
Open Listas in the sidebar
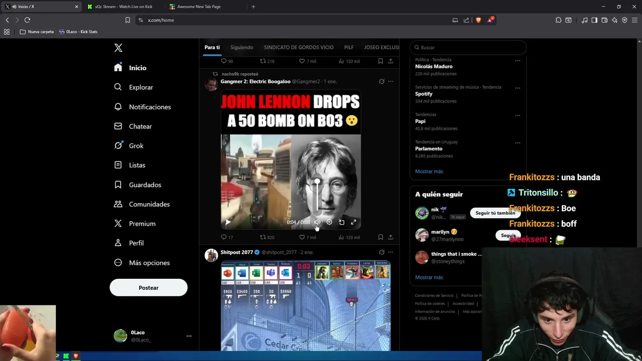[129, 165]
